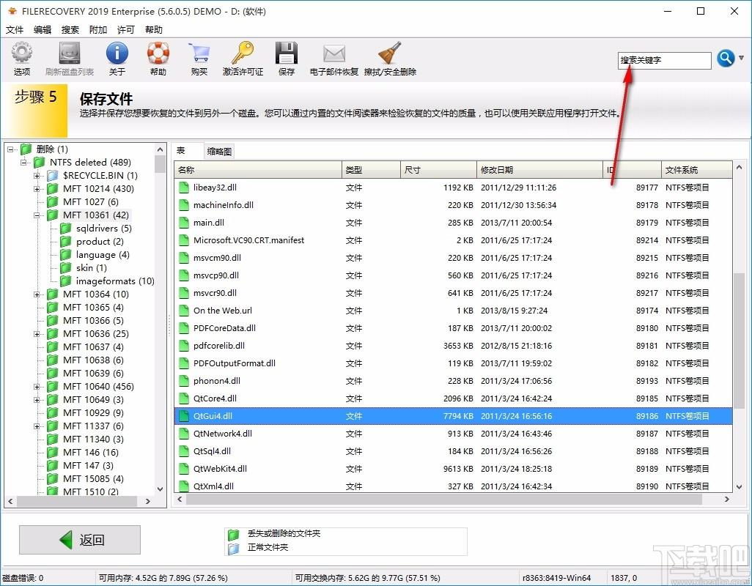752x586 pixels.
Task: Click the libeay32.dll file icon
Action: (x=184, y=188)
